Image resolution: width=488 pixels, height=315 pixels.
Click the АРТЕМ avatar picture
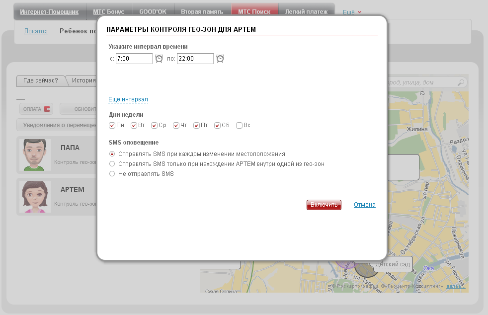(x=35, y=196)
